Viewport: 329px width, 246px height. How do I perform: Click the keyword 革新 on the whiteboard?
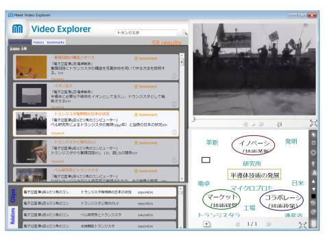212,142
